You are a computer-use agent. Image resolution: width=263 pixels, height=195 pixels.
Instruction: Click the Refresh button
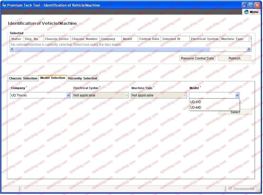[x=234, y=58]
